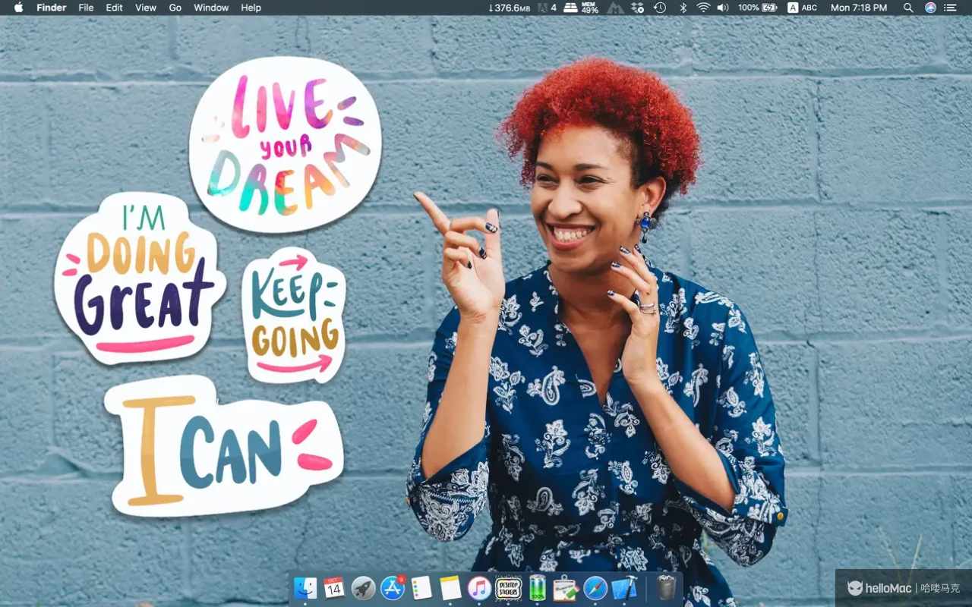Open the Calendar app showing 14

(x=334, y=588)
